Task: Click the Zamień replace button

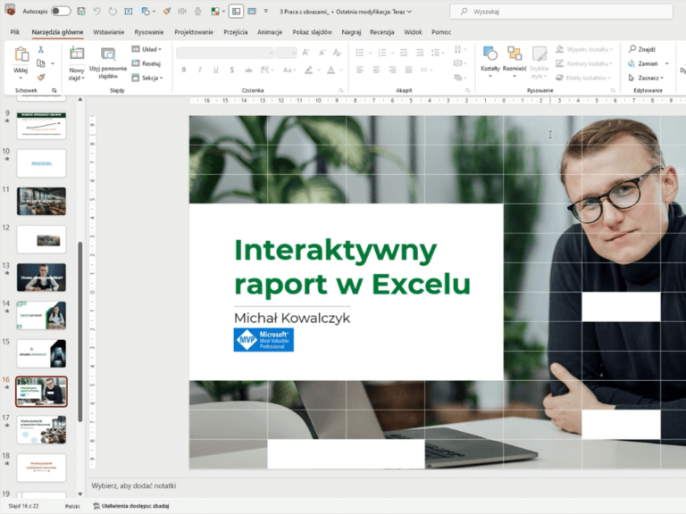Action: (x=643, y=63)
